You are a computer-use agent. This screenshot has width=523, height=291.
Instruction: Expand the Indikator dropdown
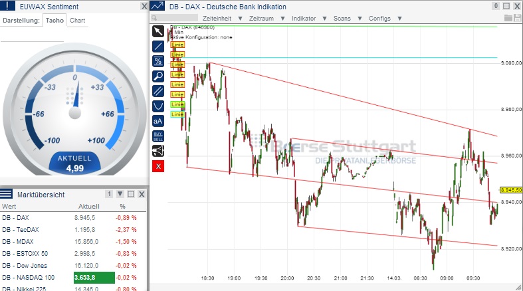[x=309, y=19]
